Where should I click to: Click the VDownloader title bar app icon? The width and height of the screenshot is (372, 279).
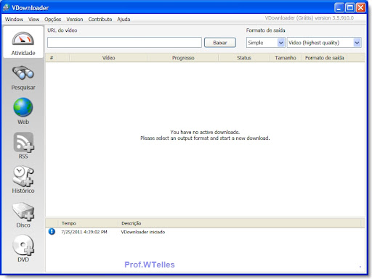(x=6, y=8)
